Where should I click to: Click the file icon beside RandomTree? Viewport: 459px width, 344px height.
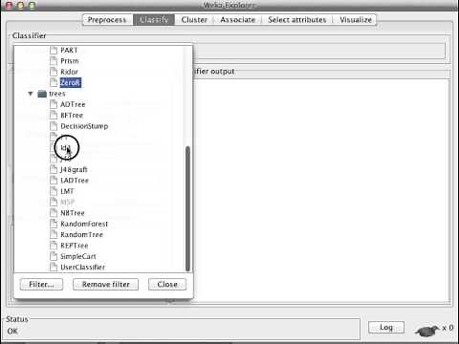pos(54,234)
